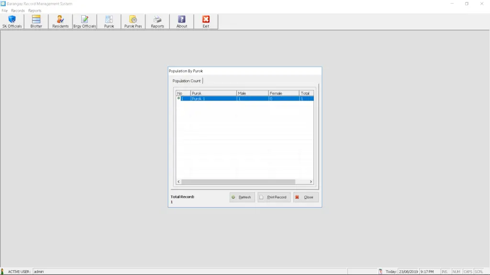Open the Residents records icon
490x275 pixels.
coord(60,21)
